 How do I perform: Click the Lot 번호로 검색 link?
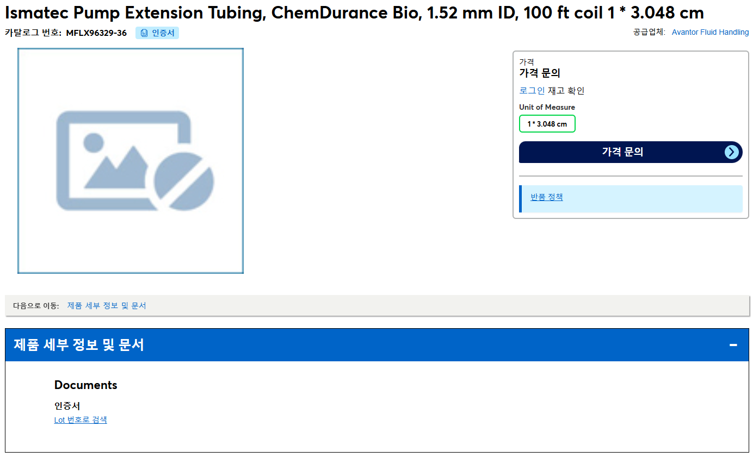[x=81, y=420]
